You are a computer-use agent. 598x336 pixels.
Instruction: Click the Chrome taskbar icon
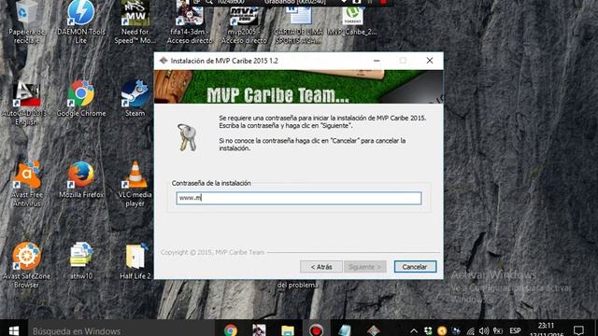[x=231, y=329]
